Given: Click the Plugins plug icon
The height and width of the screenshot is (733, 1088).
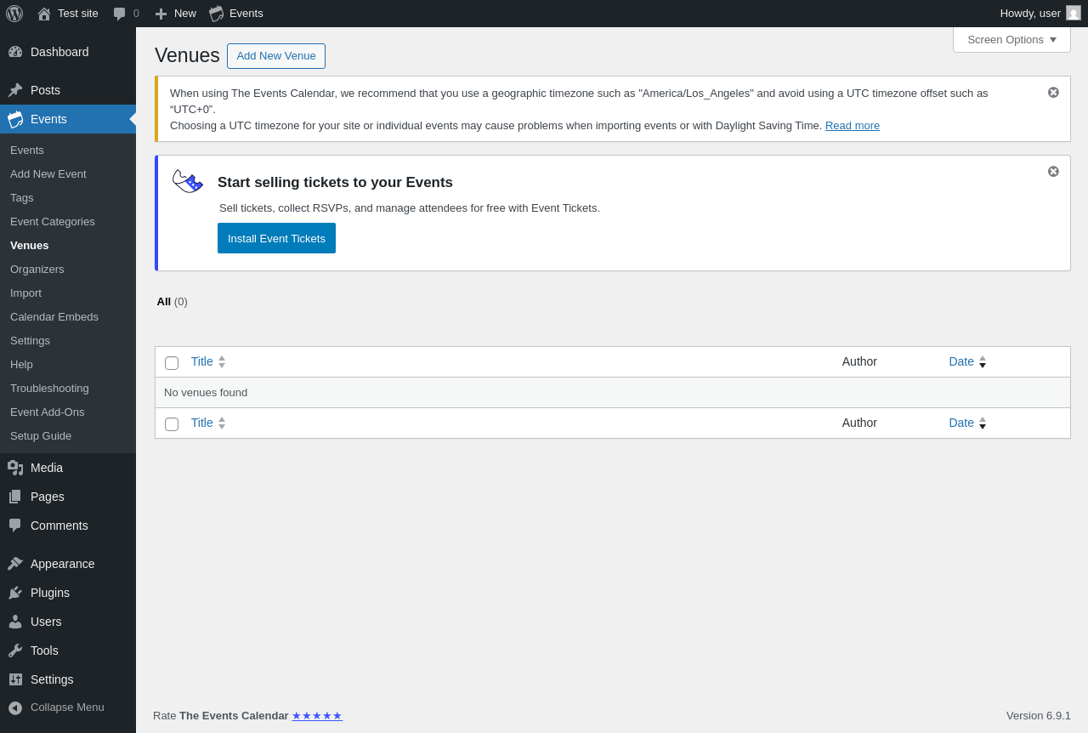Looking at the screenshot, I should [15, 593].
